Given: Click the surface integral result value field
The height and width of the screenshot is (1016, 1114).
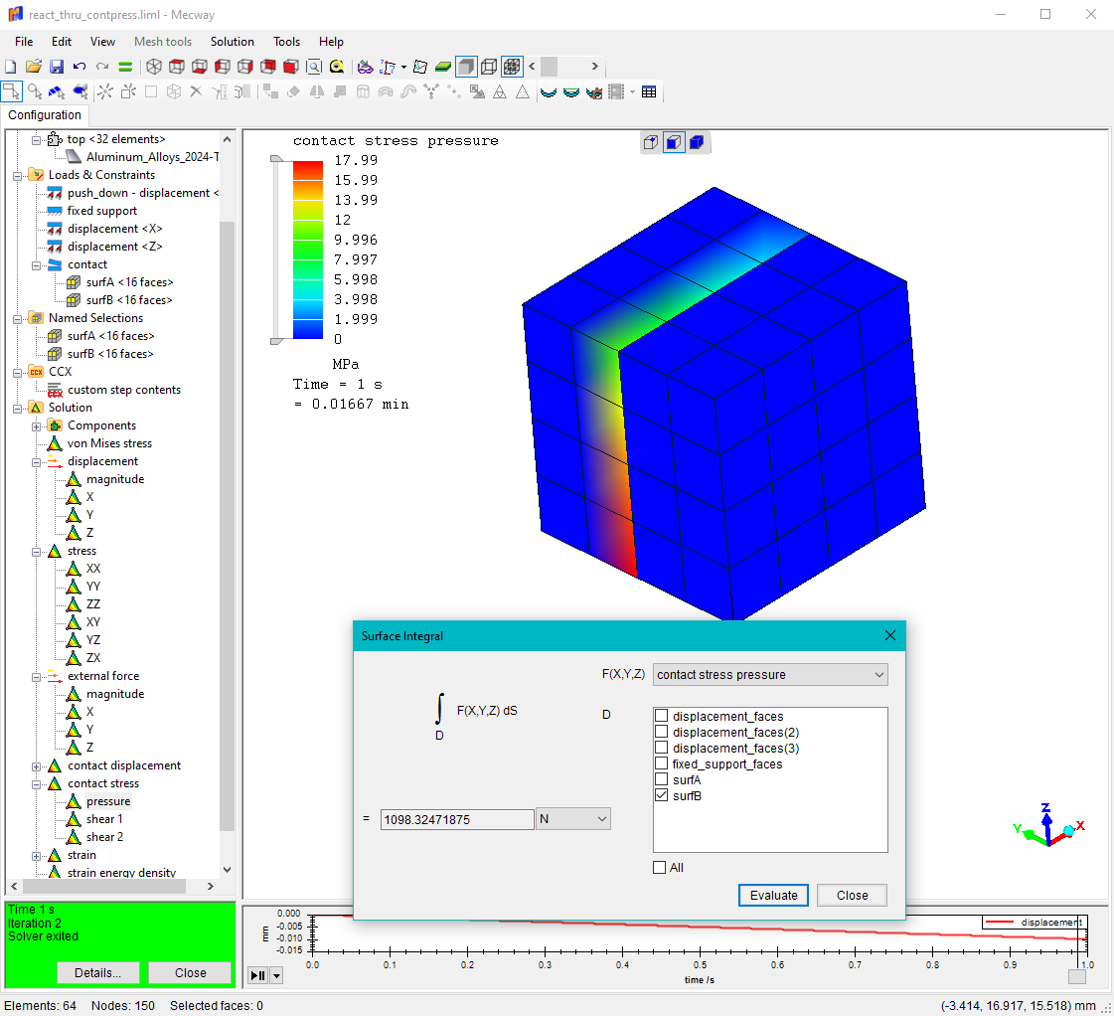Looking at the screenshot, I should [457, 819].
